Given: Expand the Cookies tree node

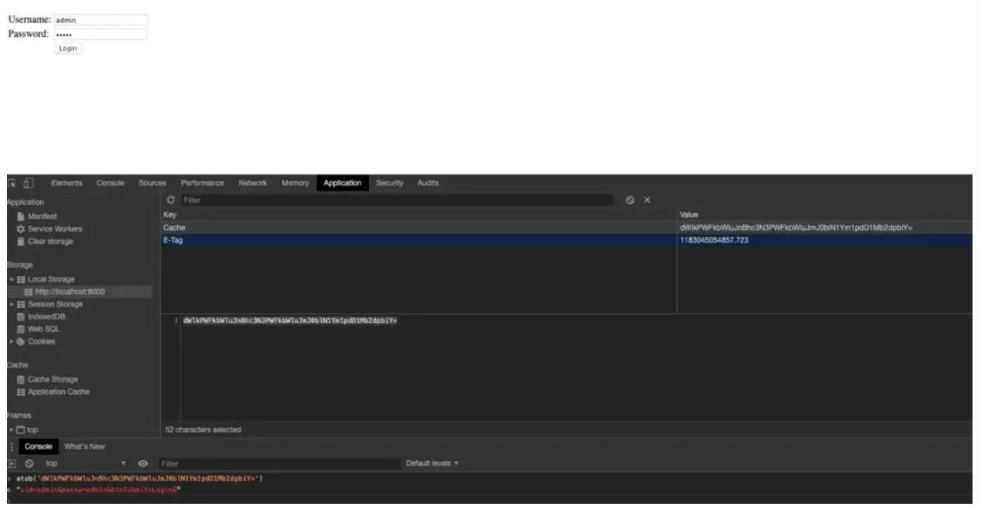Looking at the screenshot, I should click(x=11, y=342).
